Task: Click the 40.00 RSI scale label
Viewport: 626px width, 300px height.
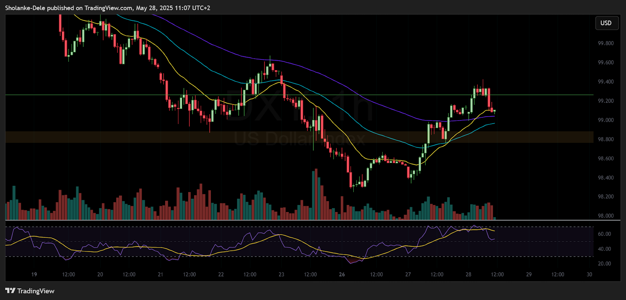Action: pyautogui.click(x=604, y=249)
